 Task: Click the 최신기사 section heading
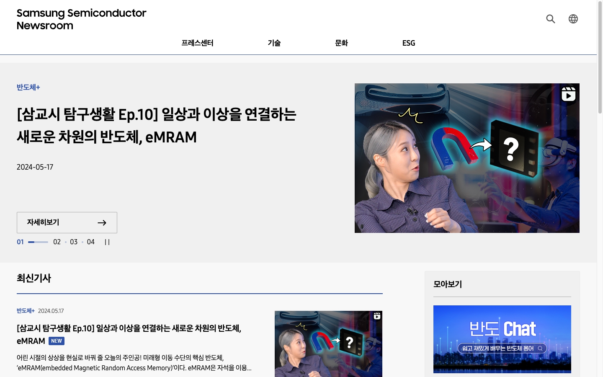pos(34,278)
